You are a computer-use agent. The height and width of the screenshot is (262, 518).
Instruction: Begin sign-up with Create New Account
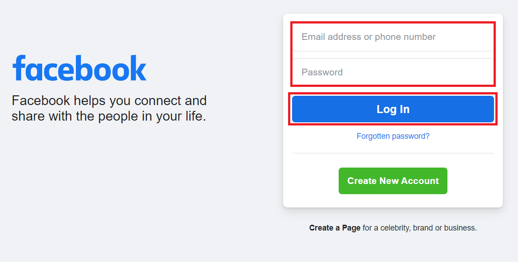393,181
